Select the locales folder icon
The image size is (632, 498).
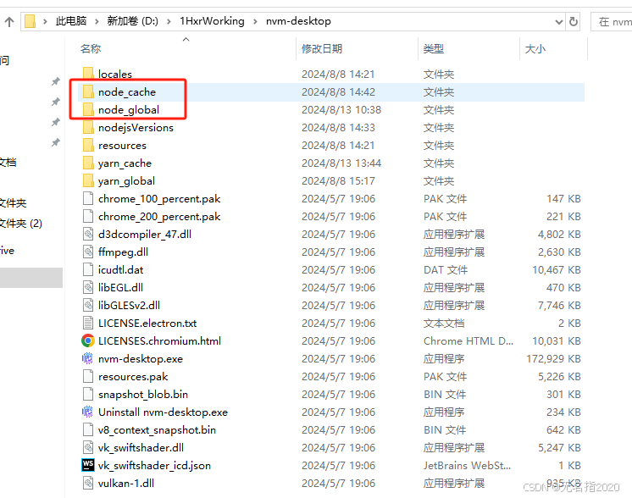coord(88,74)
